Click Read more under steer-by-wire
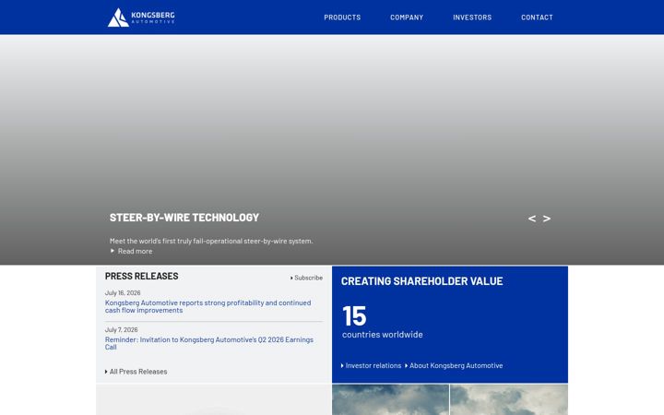This screenshot has width=664, height=415. pyautogui.click(x=131, y=251)
